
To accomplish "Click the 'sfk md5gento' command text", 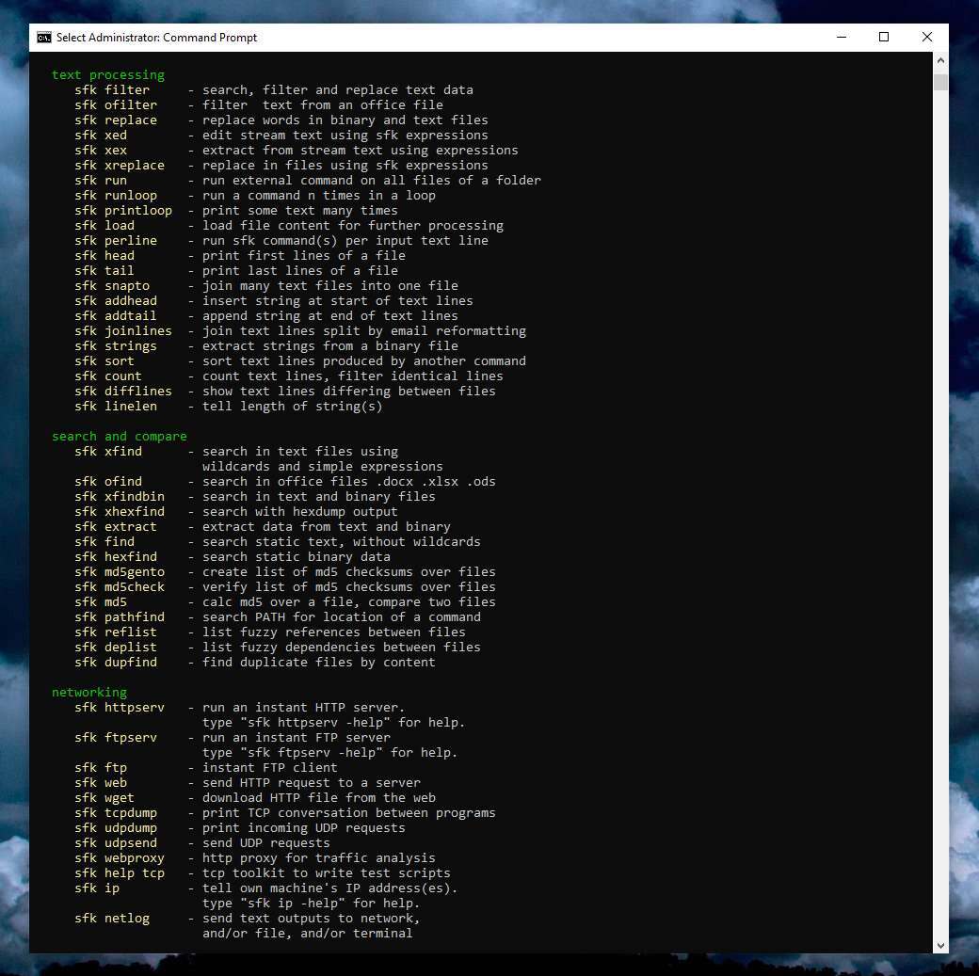I will tap(120, 572).
